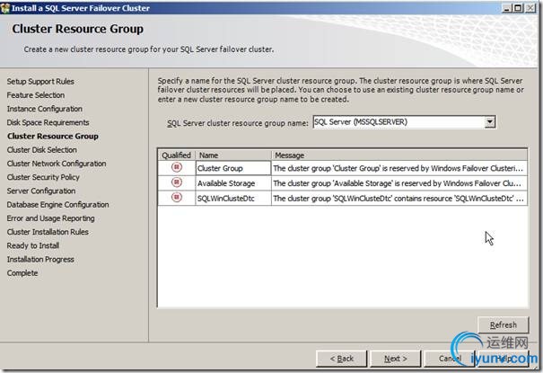Viewport: 543px width, 373px height.
Task: Select the Cluster Group name cell
Action: click(233, 168)
